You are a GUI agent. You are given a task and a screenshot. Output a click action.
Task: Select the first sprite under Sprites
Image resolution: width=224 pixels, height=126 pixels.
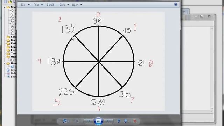click(12, 10)
